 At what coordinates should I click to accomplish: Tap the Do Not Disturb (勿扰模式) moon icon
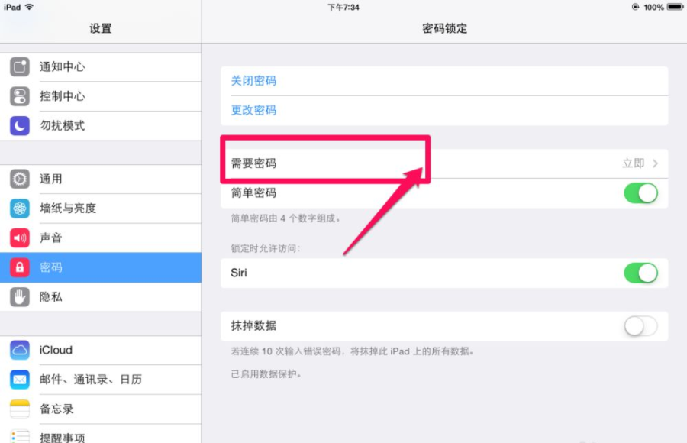click(20, 126)
